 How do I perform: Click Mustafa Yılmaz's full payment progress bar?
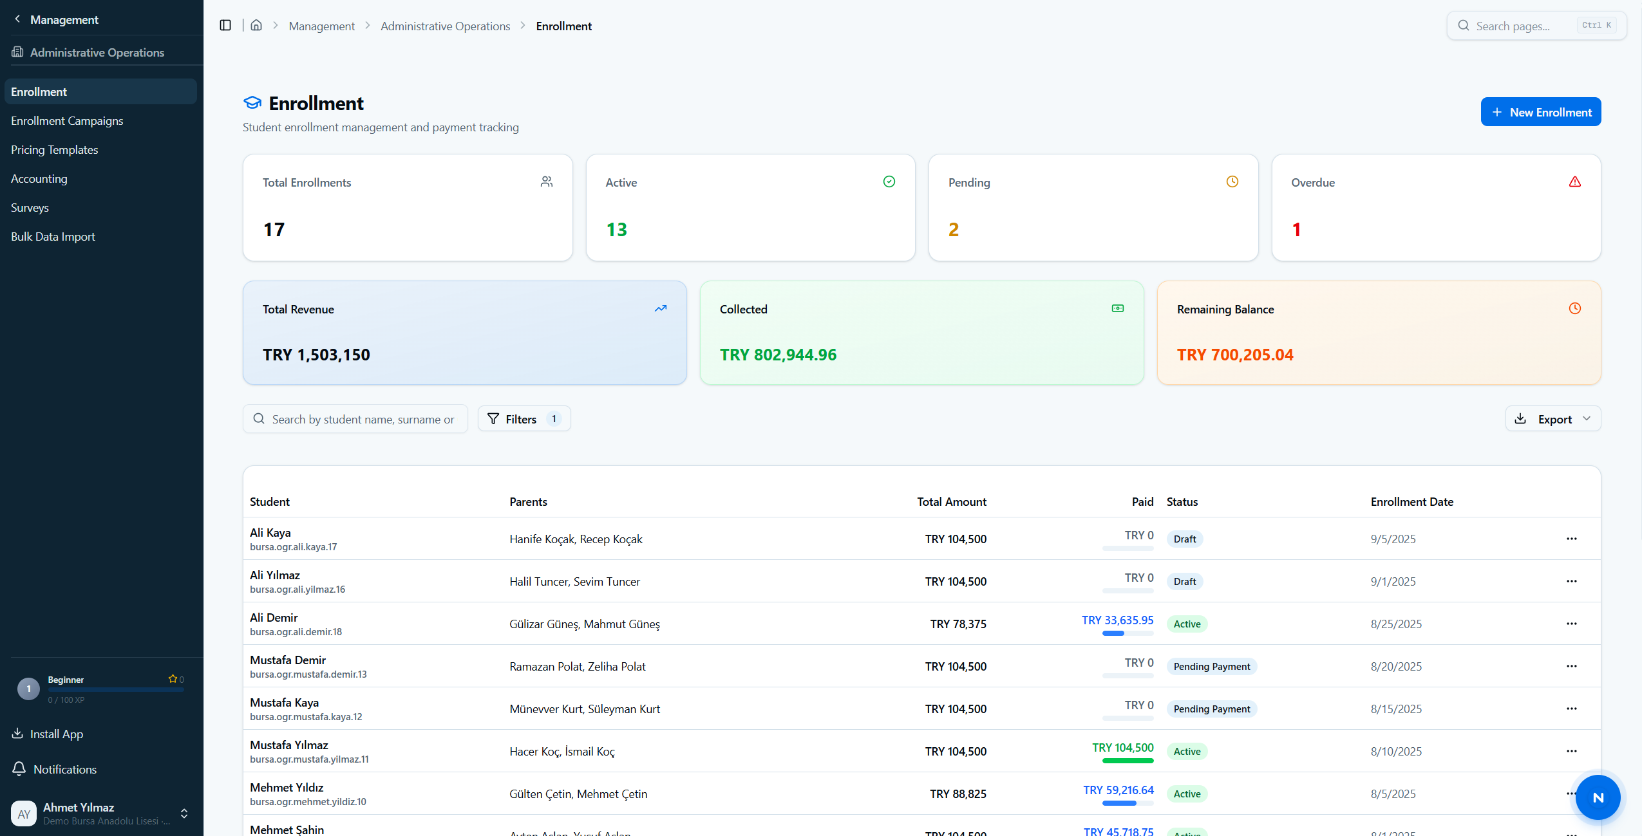tap(1128, 761)
